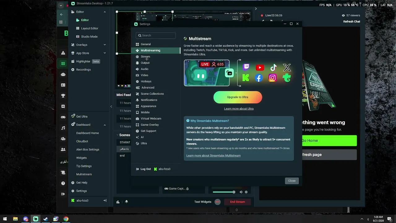The width and height of the screenshot is (396, 223).
Task: Click the Upgrade to Ultra button
Action: [x=238, y=97]
